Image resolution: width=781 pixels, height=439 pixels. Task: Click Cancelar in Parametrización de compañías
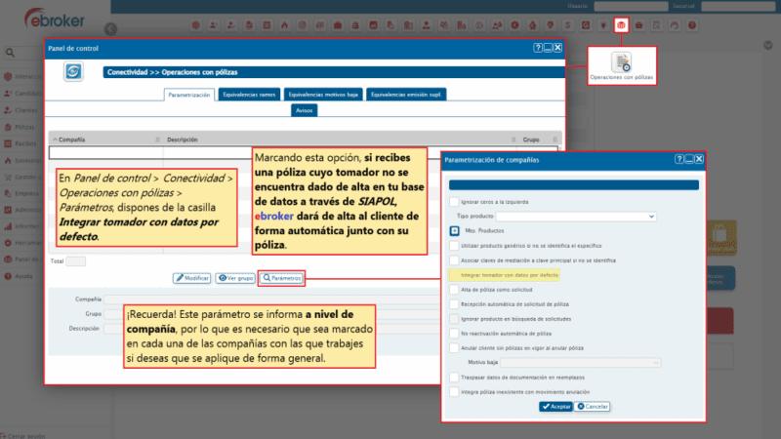tap(593, 407)
